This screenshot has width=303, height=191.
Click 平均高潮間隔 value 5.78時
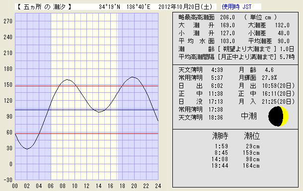[287, 57]
